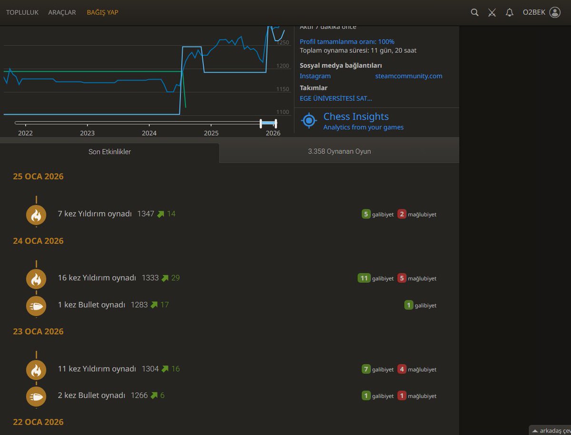571x435 pixels.
Task: Open the 7 kez Yıldırım oynadı entry
Action: tap(95, 214)
